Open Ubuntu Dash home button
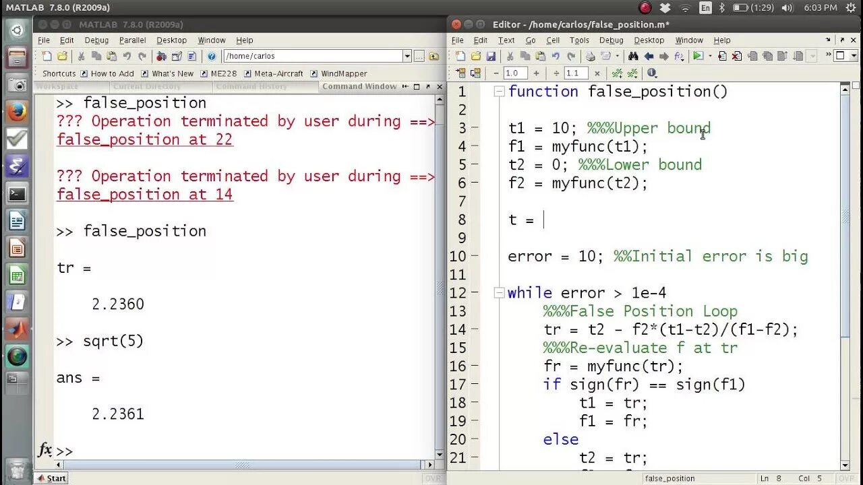The height and width of the screenshot is (485, 863). [17, 30]
